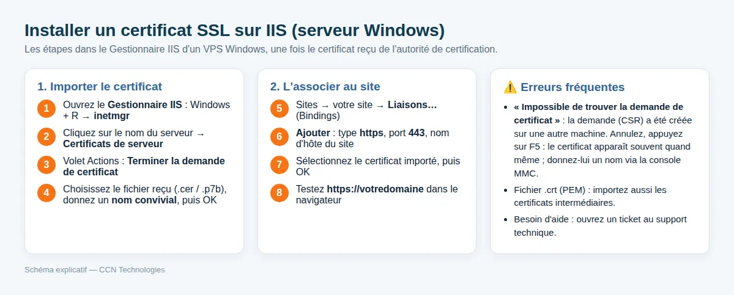Image resolution: width=734 pixels, height=295 pixels.
Task: Click the bold text "Liaisons…"
Action: pyautogui.click(x=412, y=104)
